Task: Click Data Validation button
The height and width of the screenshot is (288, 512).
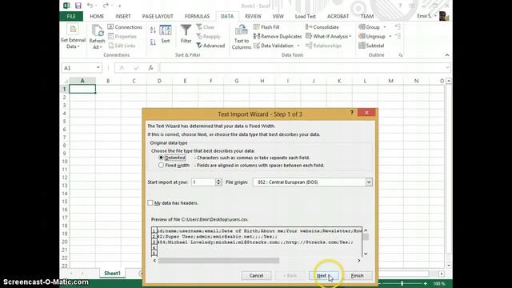Action: 274,46
